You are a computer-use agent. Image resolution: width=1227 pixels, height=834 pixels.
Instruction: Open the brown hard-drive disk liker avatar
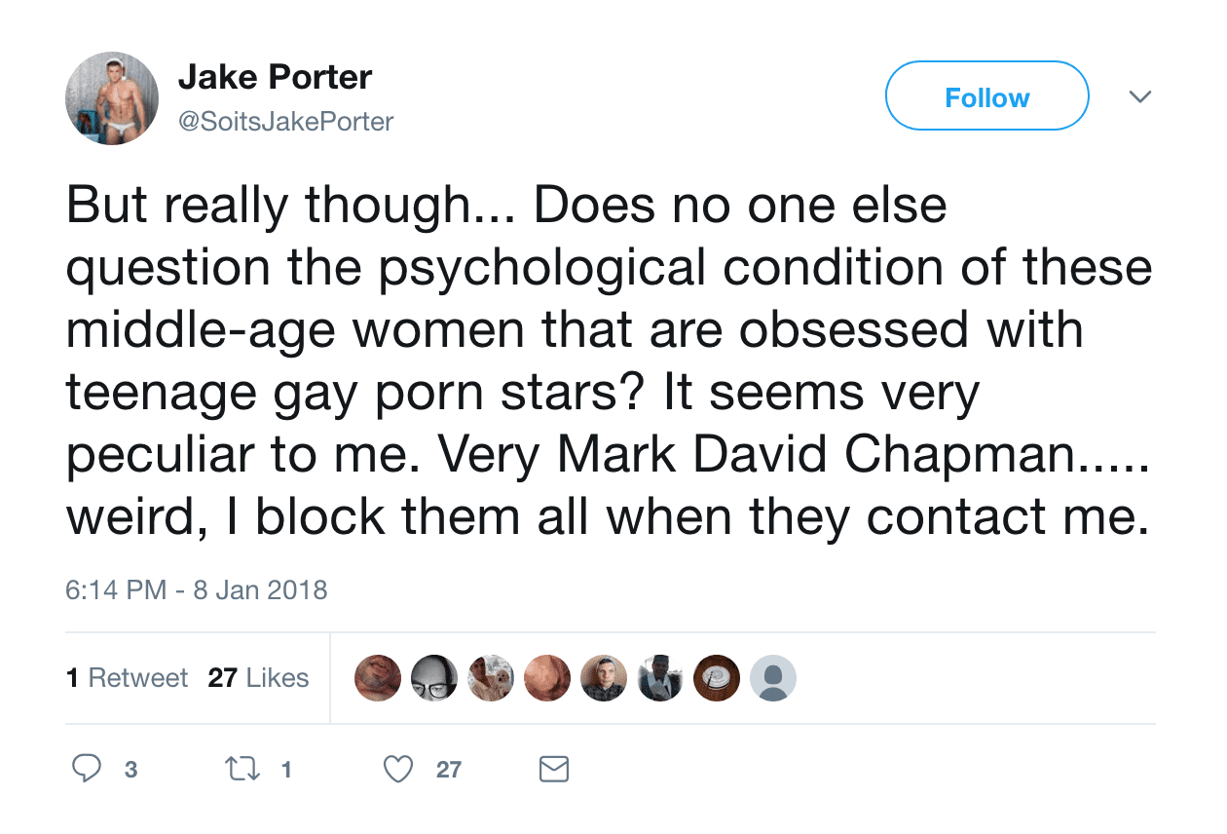pyautogui.click(x=717, y=678)
